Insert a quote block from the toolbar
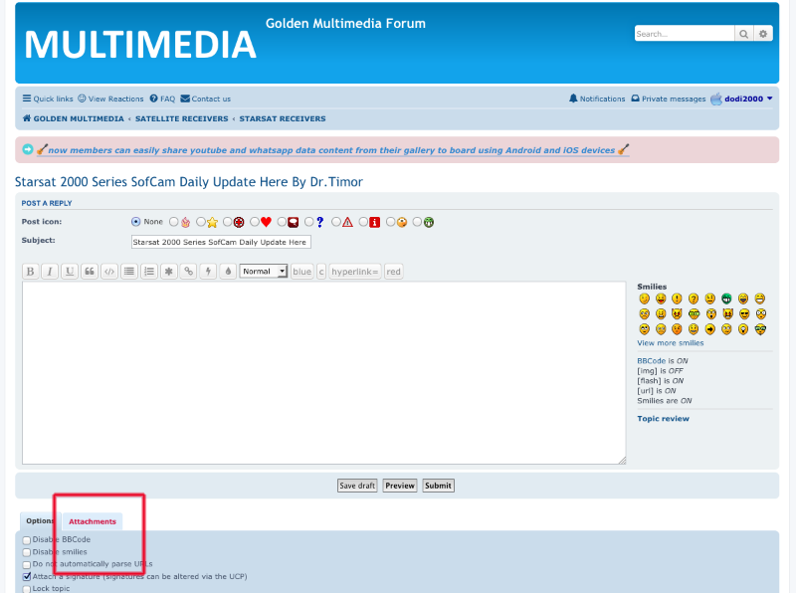Viewport: 796px width, 593px height. coord(90,272)
